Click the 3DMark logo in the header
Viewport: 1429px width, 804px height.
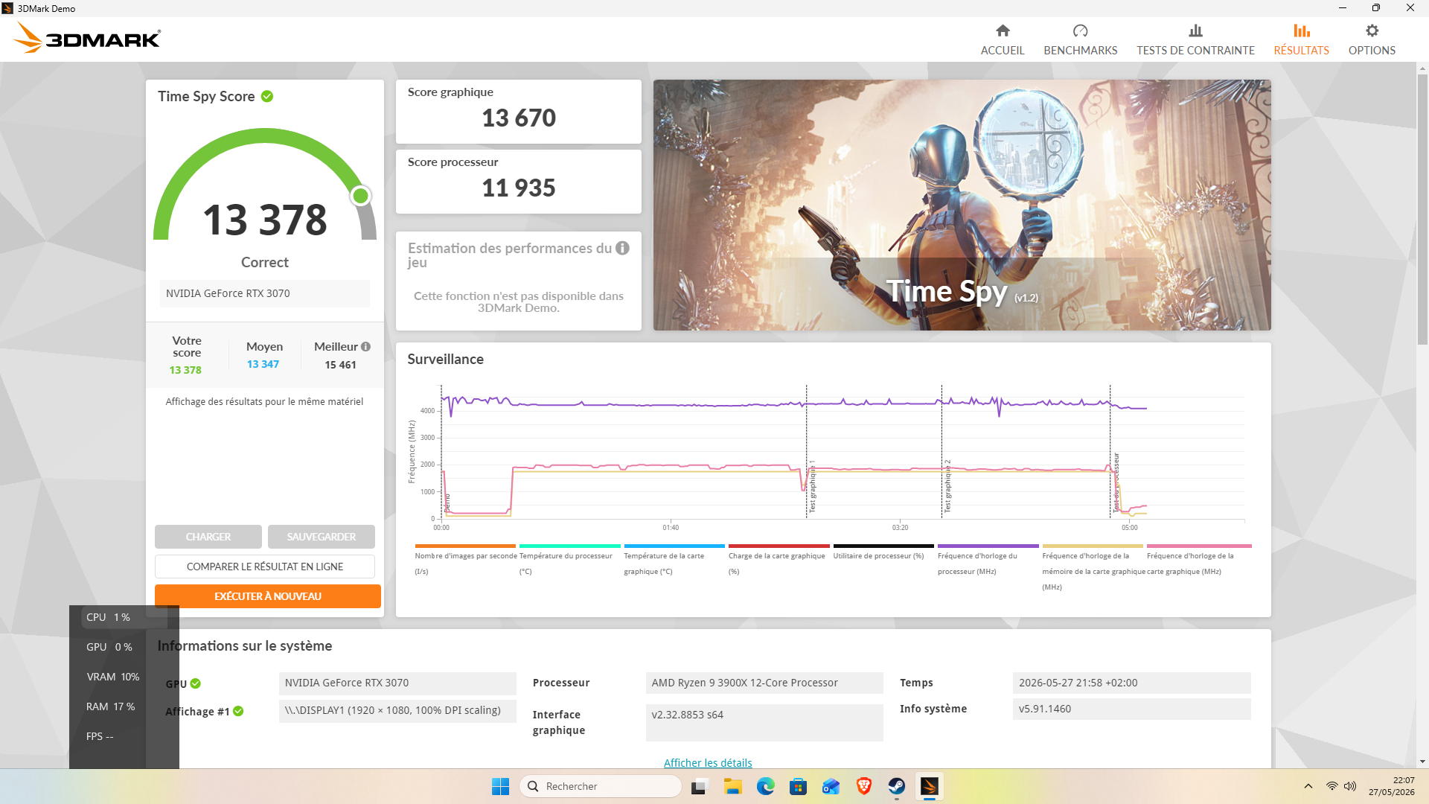pos(87,37)
